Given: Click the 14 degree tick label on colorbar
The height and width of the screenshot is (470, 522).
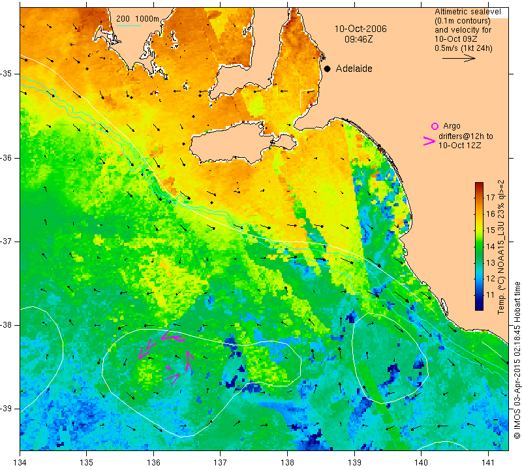Looking at the screenshot, I should [x=491, y=247].
